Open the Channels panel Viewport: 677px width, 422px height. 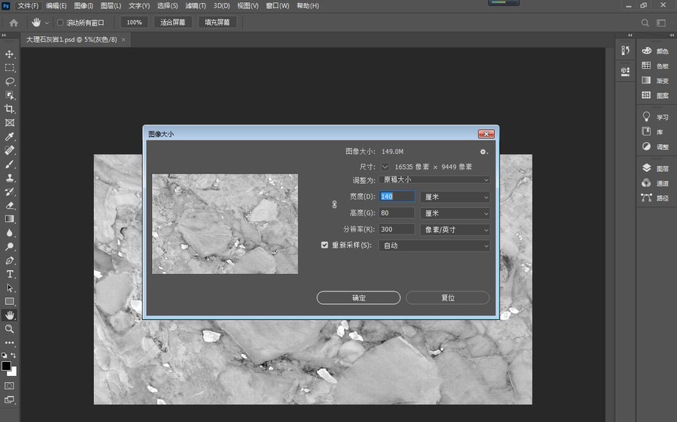tap(655, 182)
